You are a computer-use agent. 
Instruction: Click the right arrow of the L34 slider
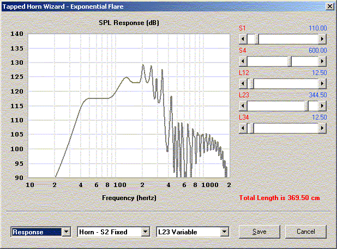click(322, 128)
